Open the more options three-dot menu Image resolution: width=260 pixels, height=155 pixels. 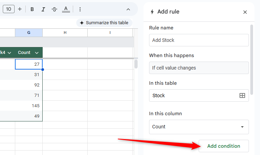80,9
